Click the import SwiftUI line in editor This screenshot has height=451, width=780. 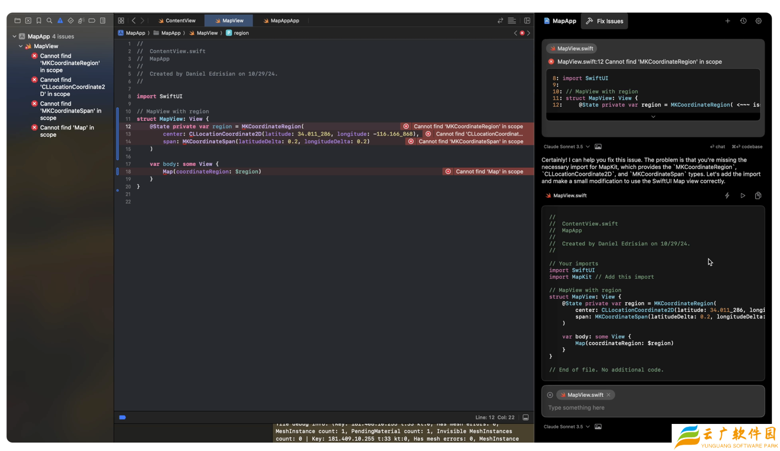[159, 96]
